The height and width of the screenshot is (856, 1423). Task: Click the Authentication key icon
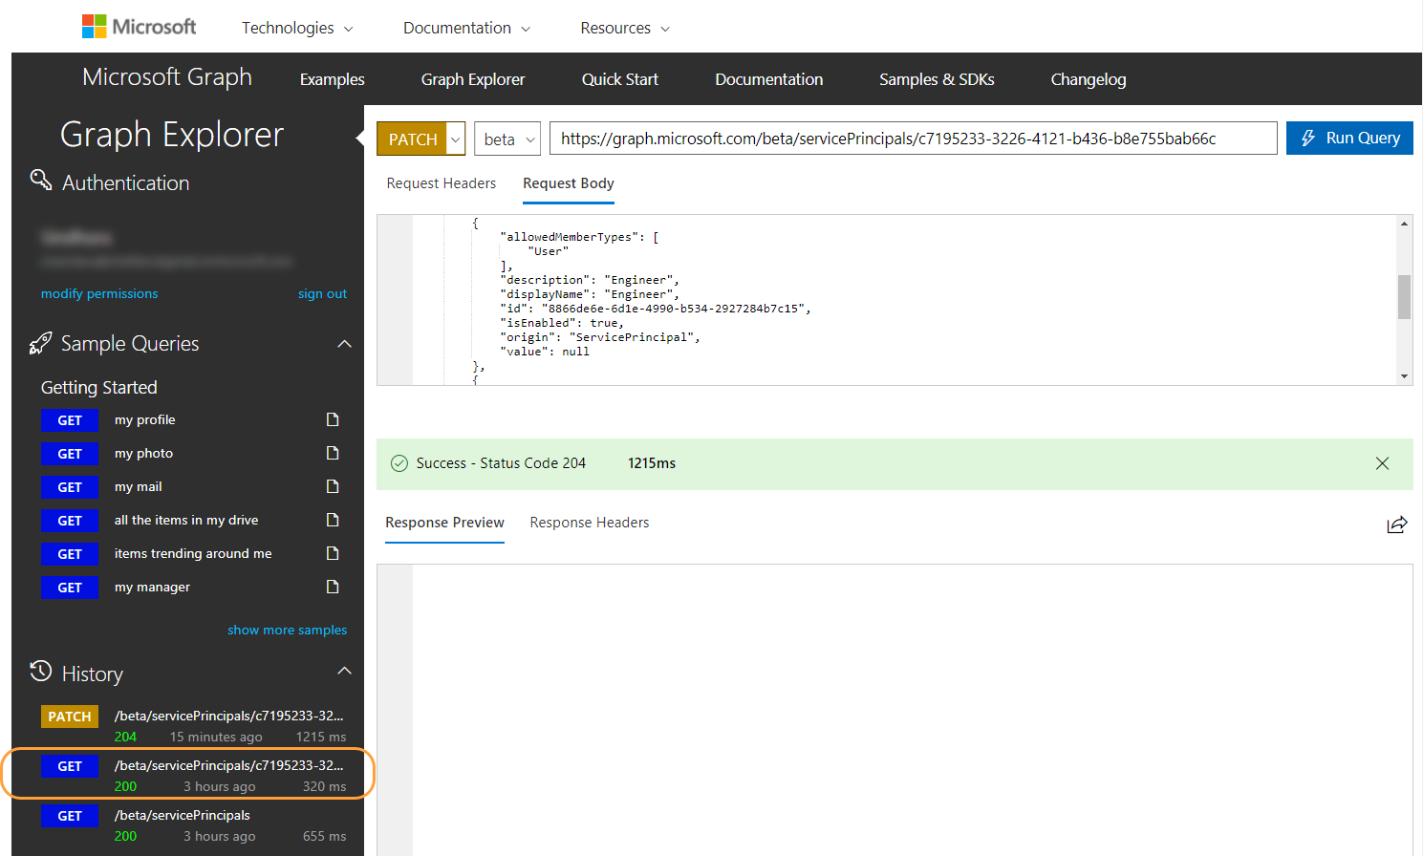click(x=41, y=180)
